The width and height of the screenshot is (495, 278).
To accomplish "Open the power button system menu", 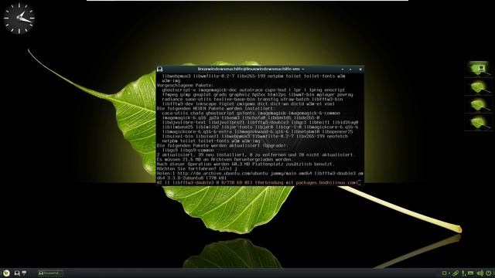I will point(489,273).
